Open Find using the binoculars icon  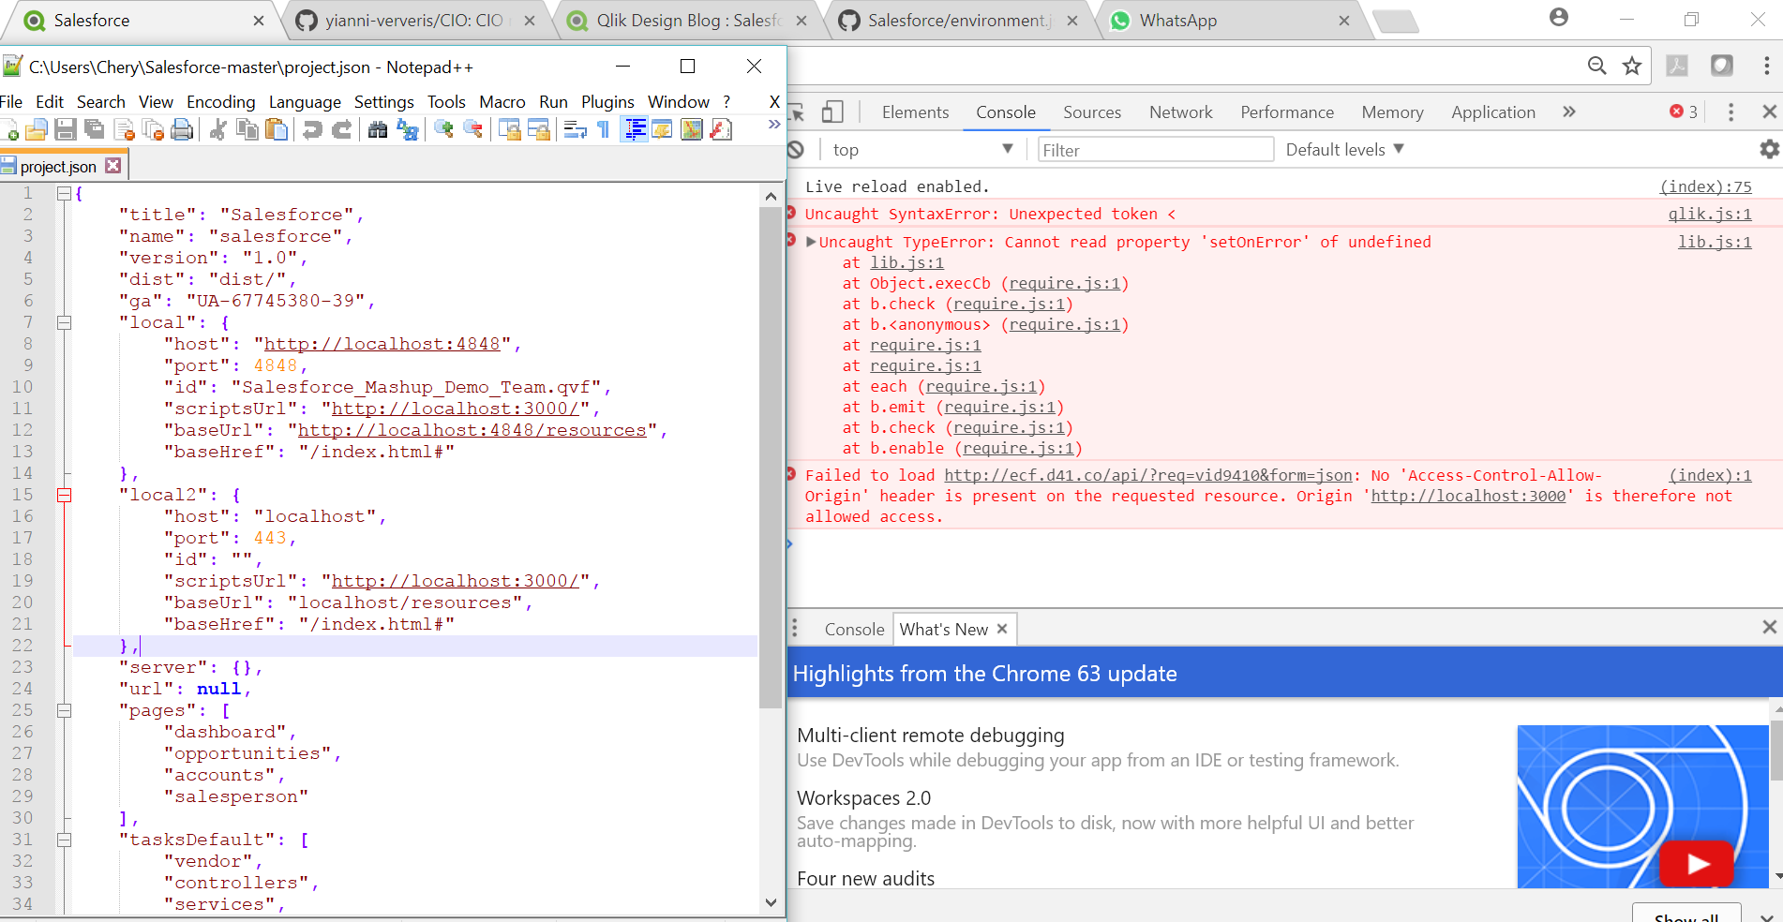pos(378,129)
